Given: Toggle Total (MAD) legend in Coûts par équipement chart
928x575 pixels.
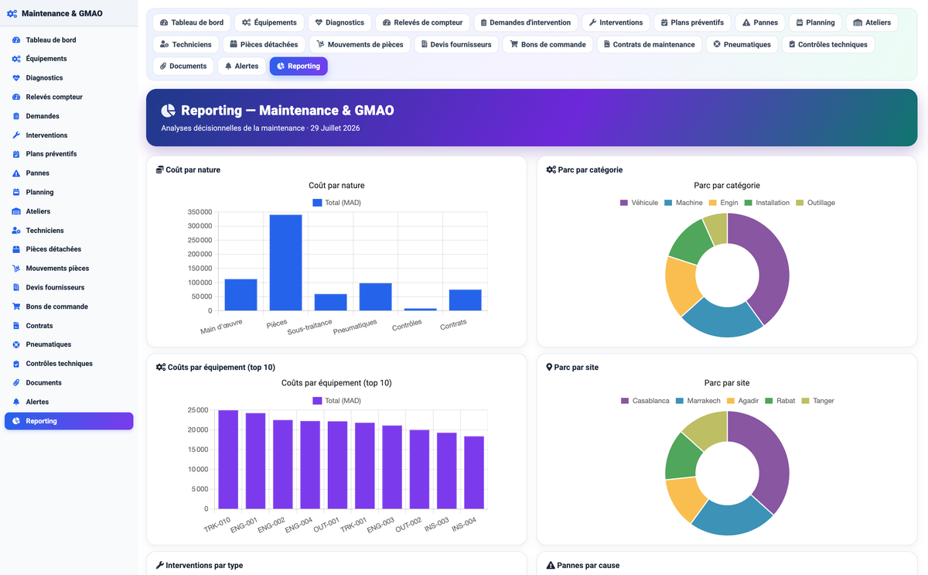Looking at the screenshot, I should point(336,401).
